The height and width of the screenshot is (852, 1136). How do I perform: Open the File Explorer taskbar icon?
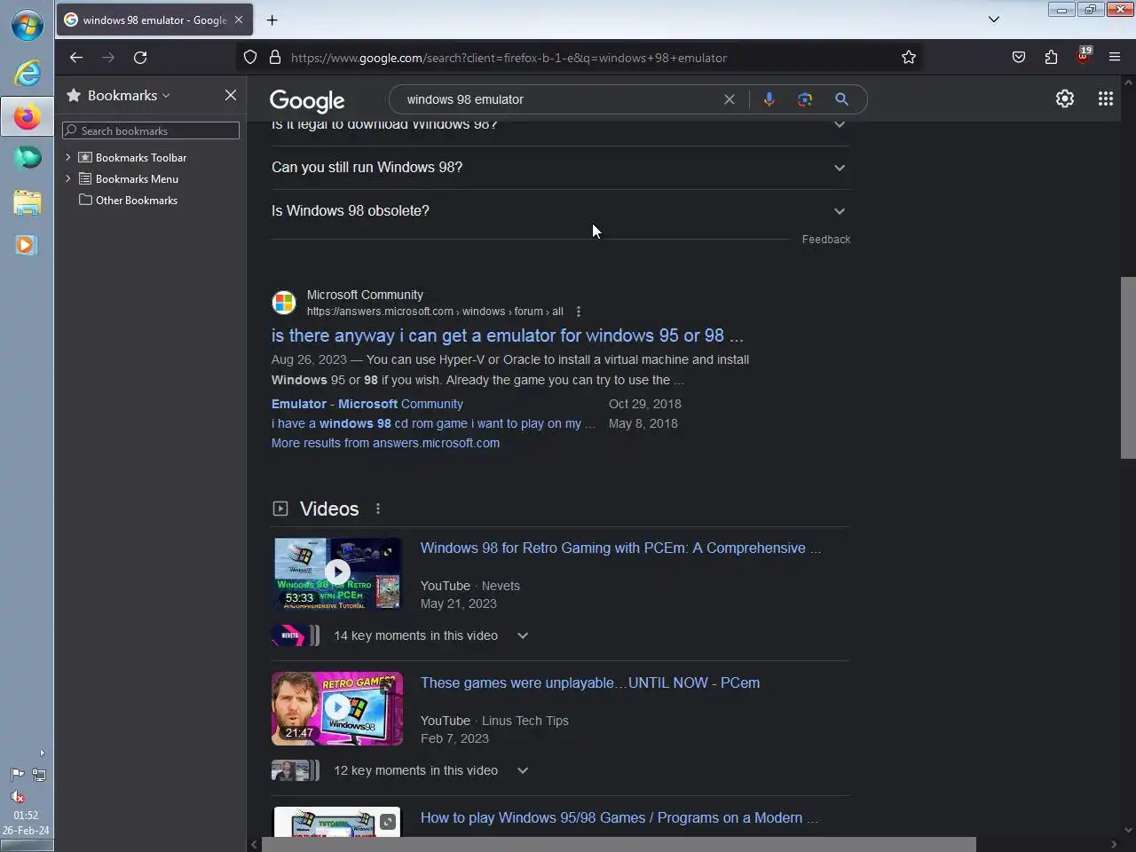(27, 202)
